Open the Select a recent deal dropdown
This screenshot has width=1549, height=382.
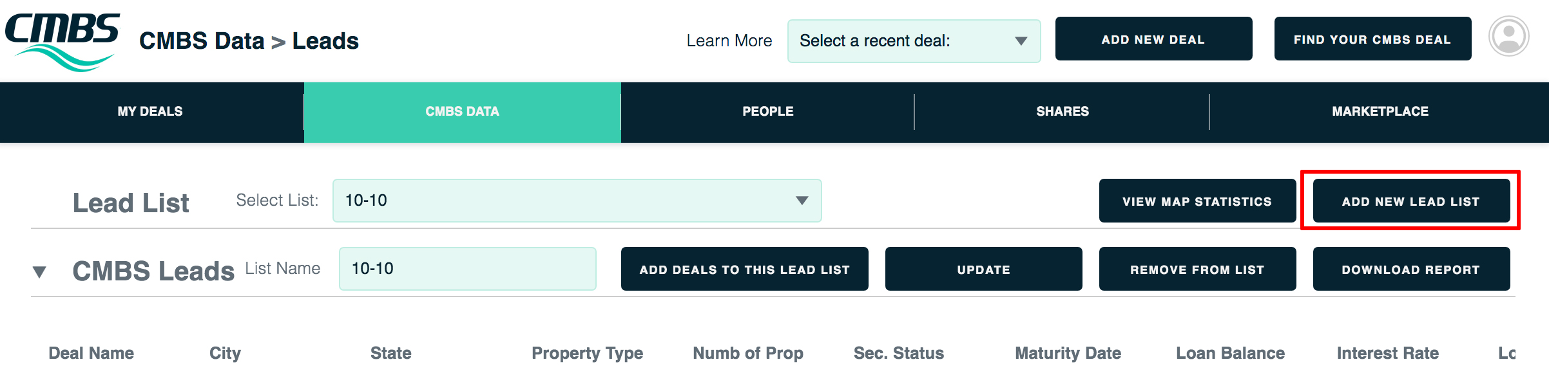[x=914, y=41]
